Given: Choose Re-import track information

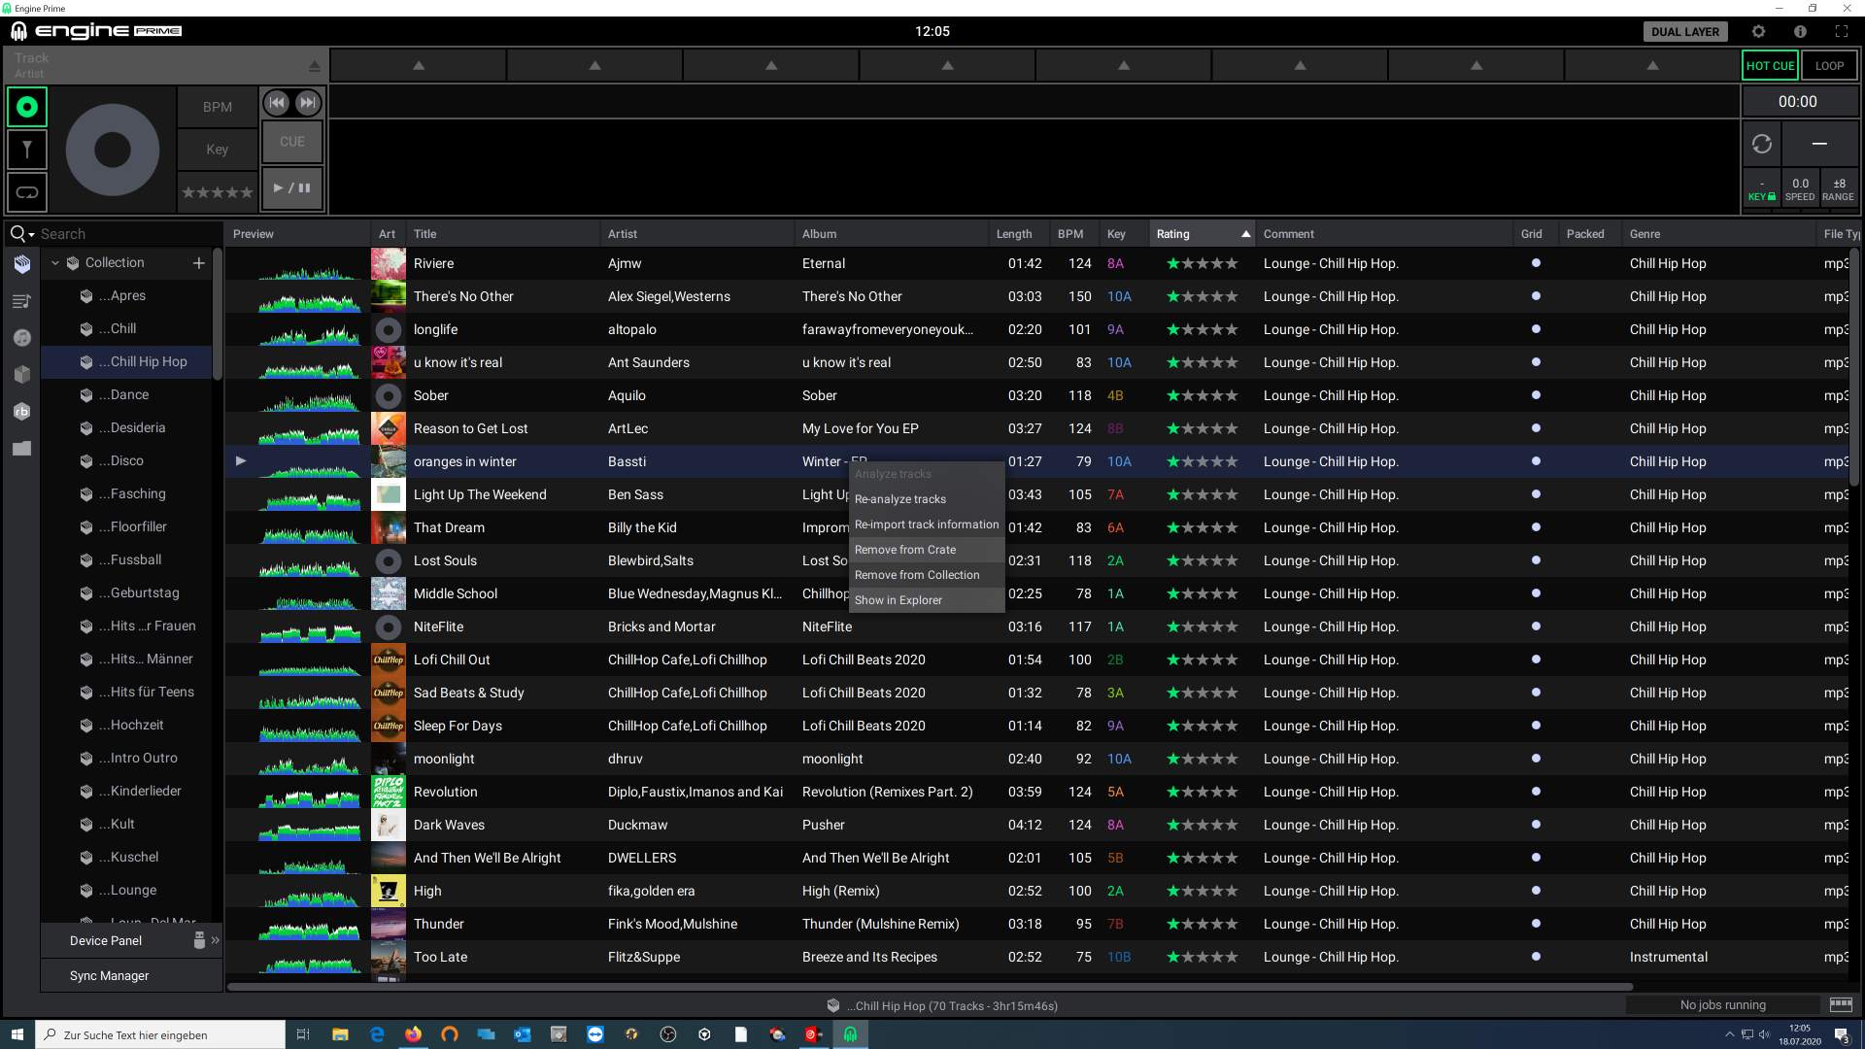Looking at the screenshot, I should [x=927, y=524].
